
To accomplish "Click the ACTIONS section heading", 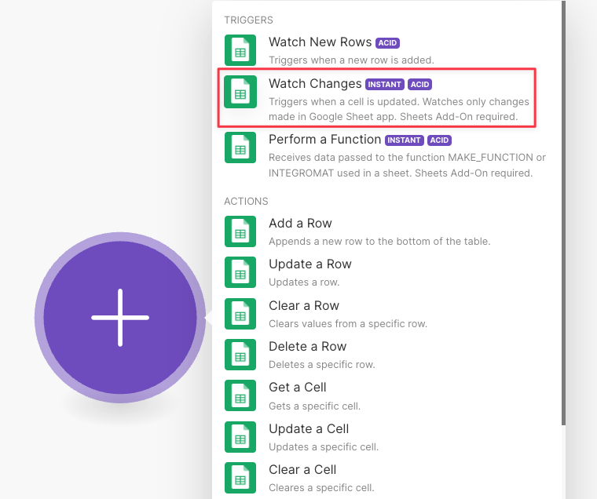I will [x=246, y=201].
